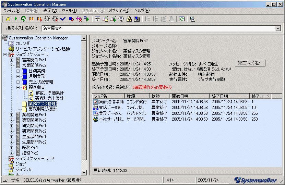Click the yellow X toolbar icon
285x185 pixels.
8,19
